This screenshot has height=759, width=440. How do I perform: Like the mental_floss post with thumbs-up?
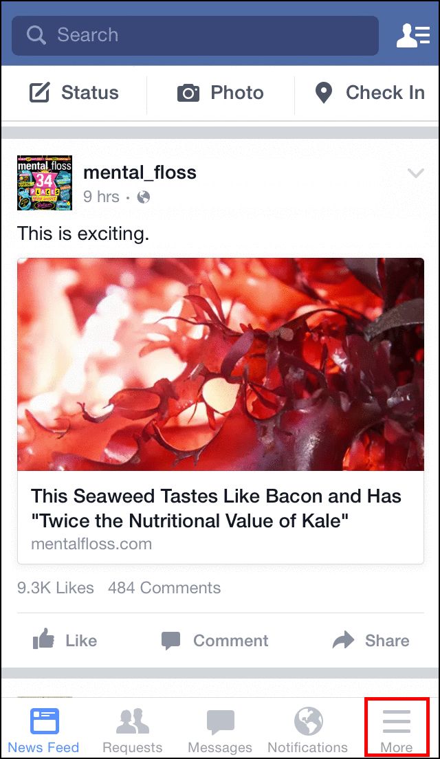pos(44,641)
